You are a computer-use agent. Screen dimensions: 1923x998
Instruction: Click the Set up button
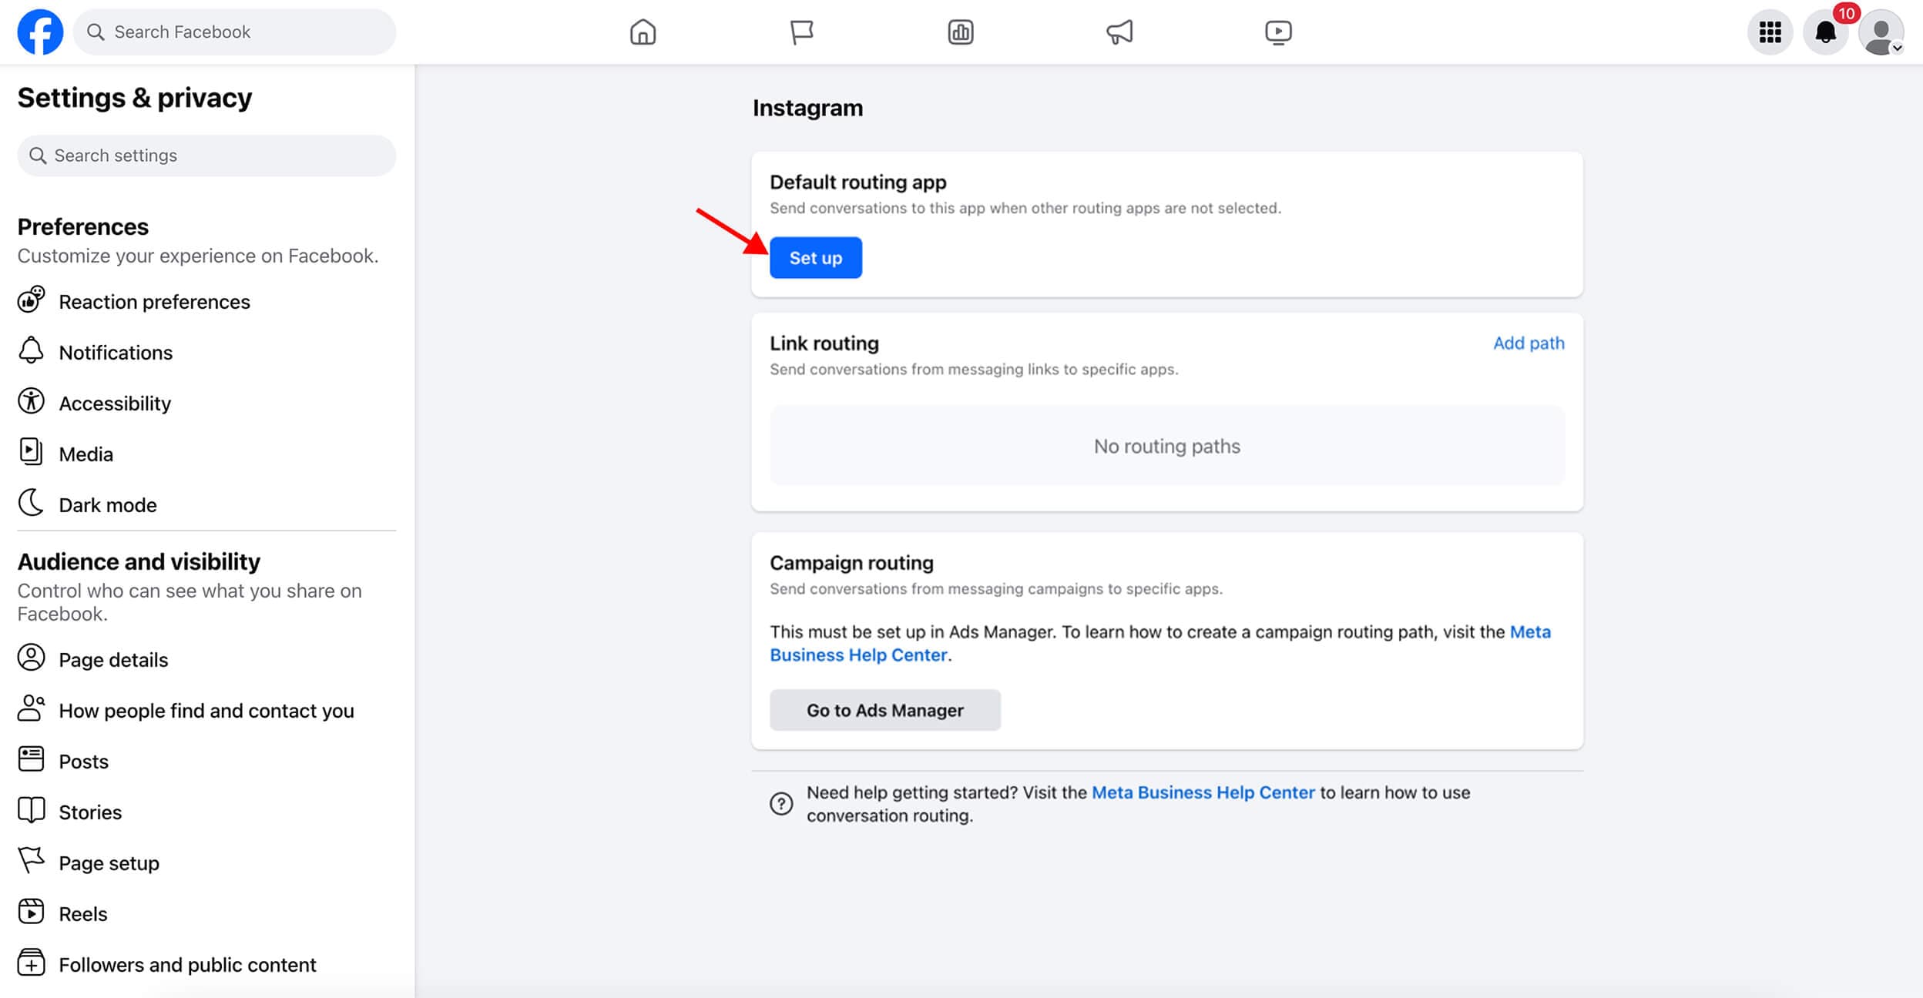[x=815, y=258]
